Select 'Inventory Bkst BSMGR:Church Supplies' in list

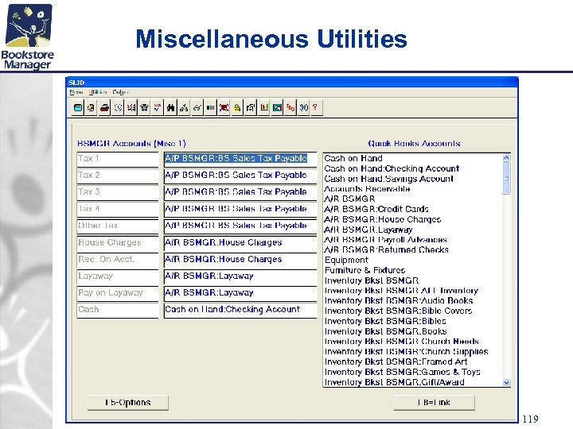pyautogui.click(x=406, y=352)
